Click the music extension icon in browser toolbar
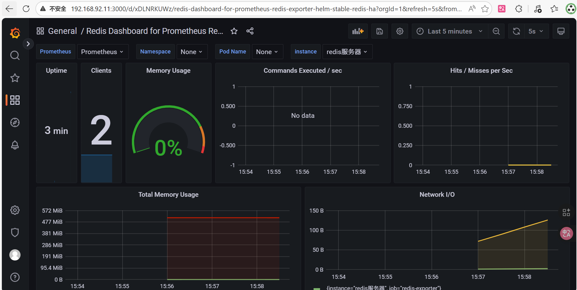This screenshot has height=290, width=577. [537, 9]
